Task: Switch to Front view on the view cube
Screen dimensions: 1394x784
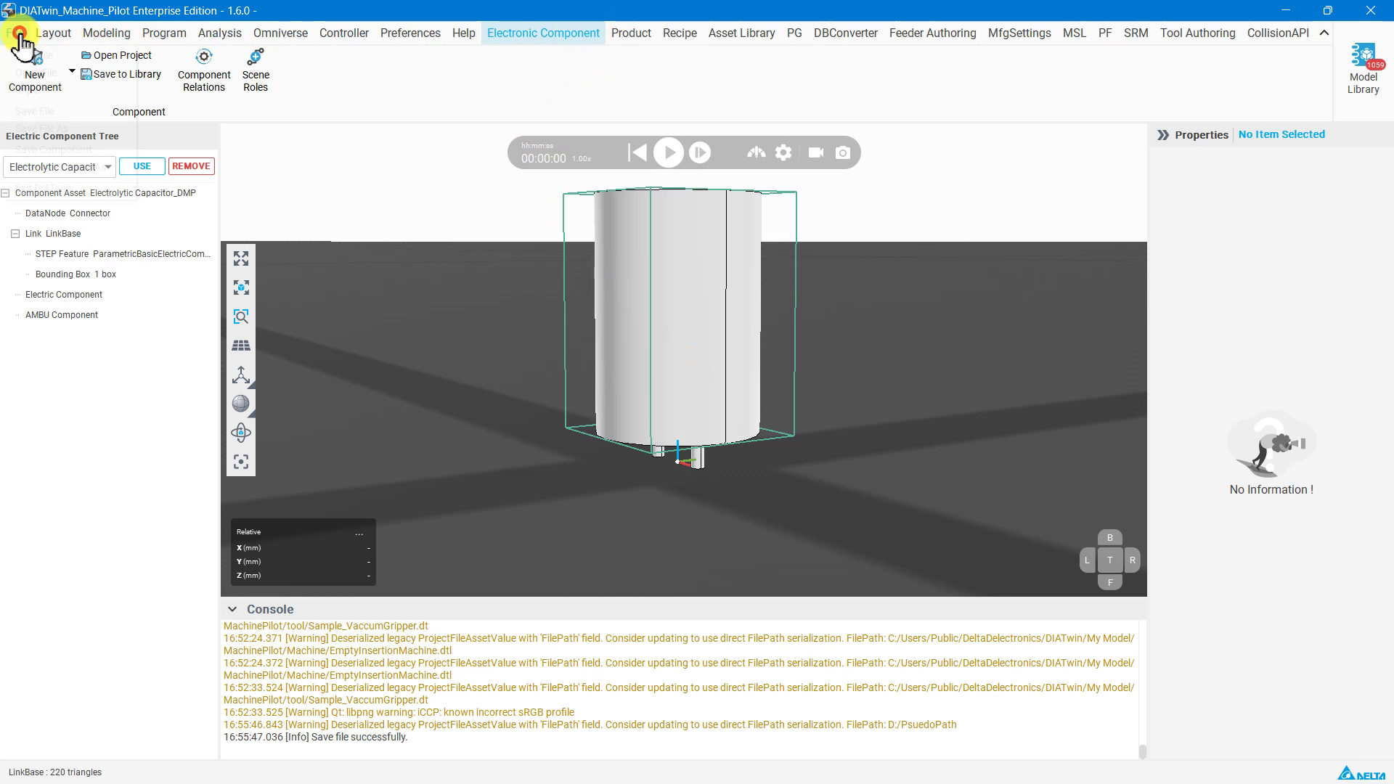Action: [1109, 582]
